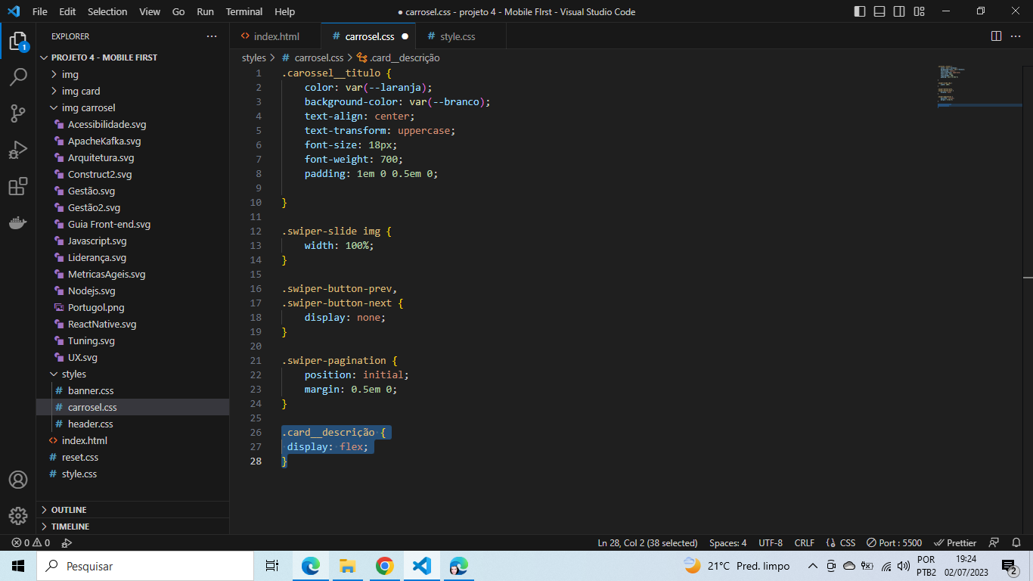Open the Extensions view icon

pyautogui.click(x=18, y=186)
